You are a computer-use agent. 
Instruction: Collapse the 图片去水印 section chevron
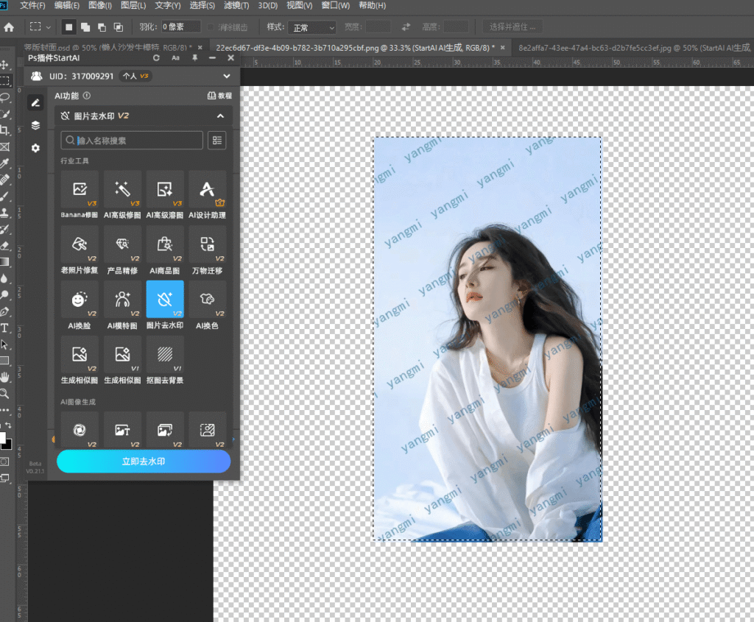[x=219, y=116]
